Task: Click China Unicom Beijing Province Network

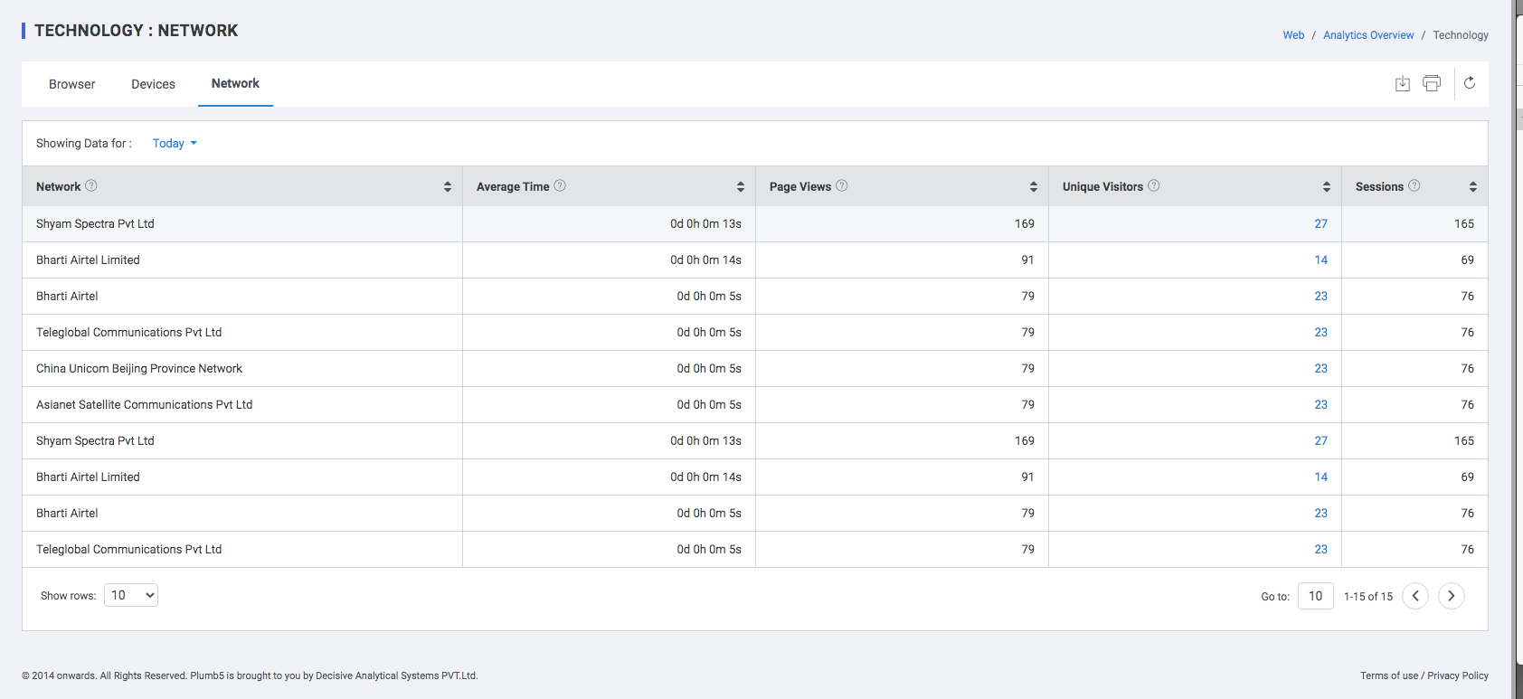Action: tap(139, 368)
